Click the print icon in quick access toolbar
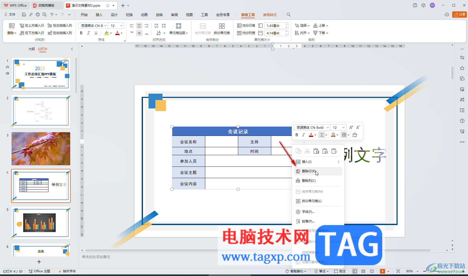 (38, 15)
